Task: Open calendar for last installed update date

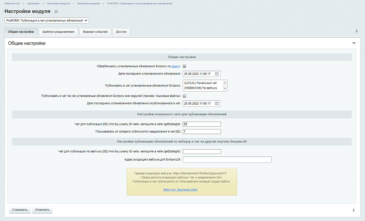Action: tap(217, 74)
